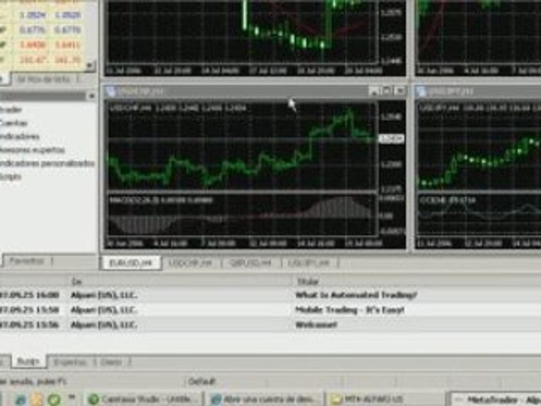Viewport: 541px width, 406px height.
Task: Close the Navigator panel with its X
Action: [91, 96]
